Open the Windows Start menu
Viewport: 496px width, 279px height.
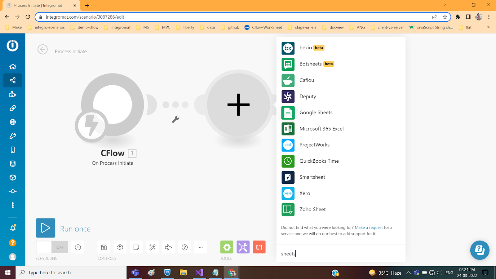click(8, 272)
